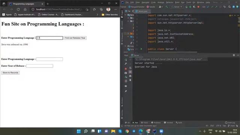Screen dimensions: 240x135
Task: Open main Git branch widget
Action: [x=231, y=126]
